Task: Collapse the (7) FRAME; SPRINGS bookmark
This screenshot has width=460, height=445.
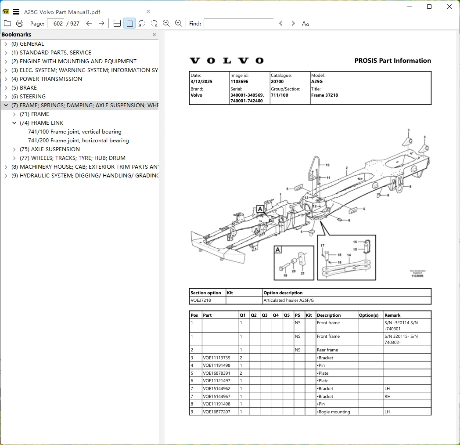Action: [x=6, y=105]
